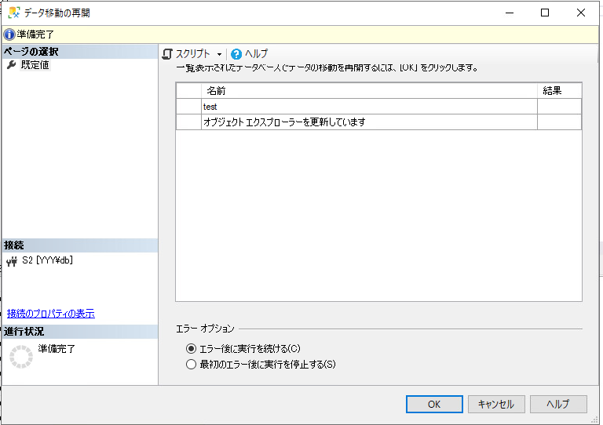Image resolution: width=603 pixels, height=425 pixels.
Task: Click the キャンセル button
Action: pos(496,405)
